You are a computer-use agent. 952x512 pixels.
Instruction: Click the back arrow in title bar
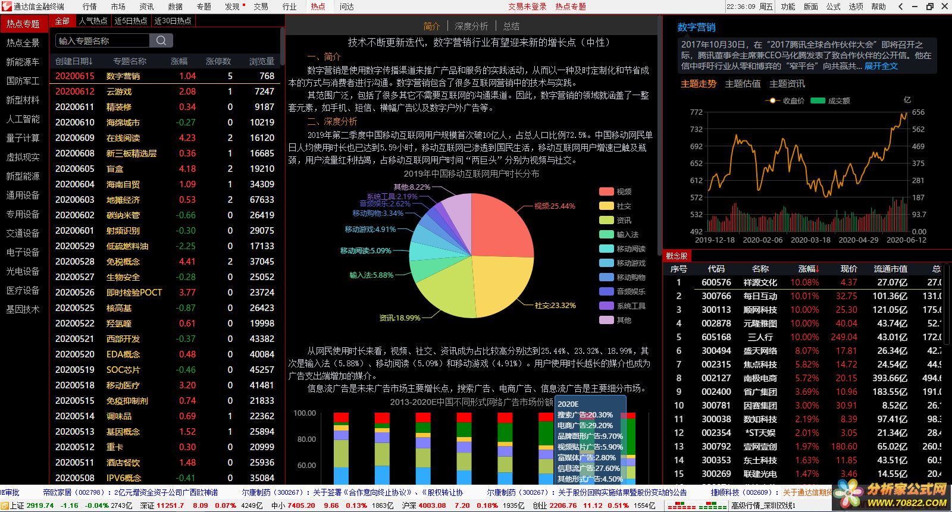pyautogui.click(x=901, y=7)
